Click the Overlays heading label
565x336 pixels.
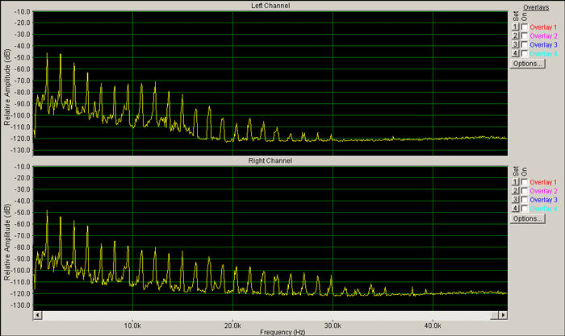[536, 7]
